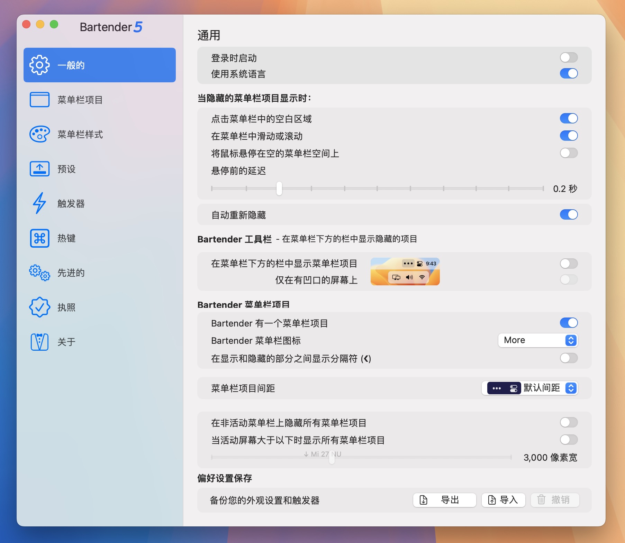The width and height of the screenshot is (625, 543).
Task: Expand the dropdown arrows beside More
Action: pyautogui.click(x=571, y=340)
